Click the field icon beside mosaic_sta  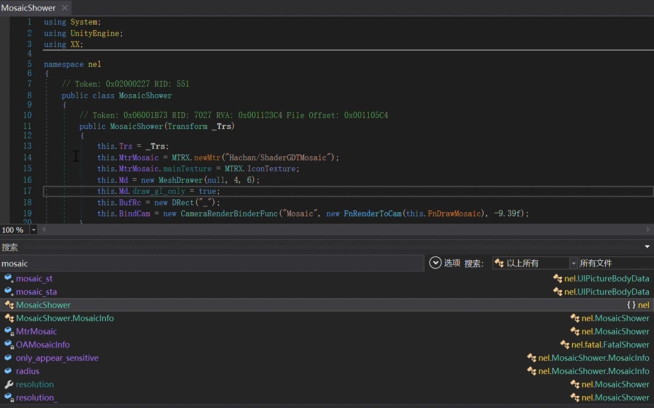coord(9,291)
